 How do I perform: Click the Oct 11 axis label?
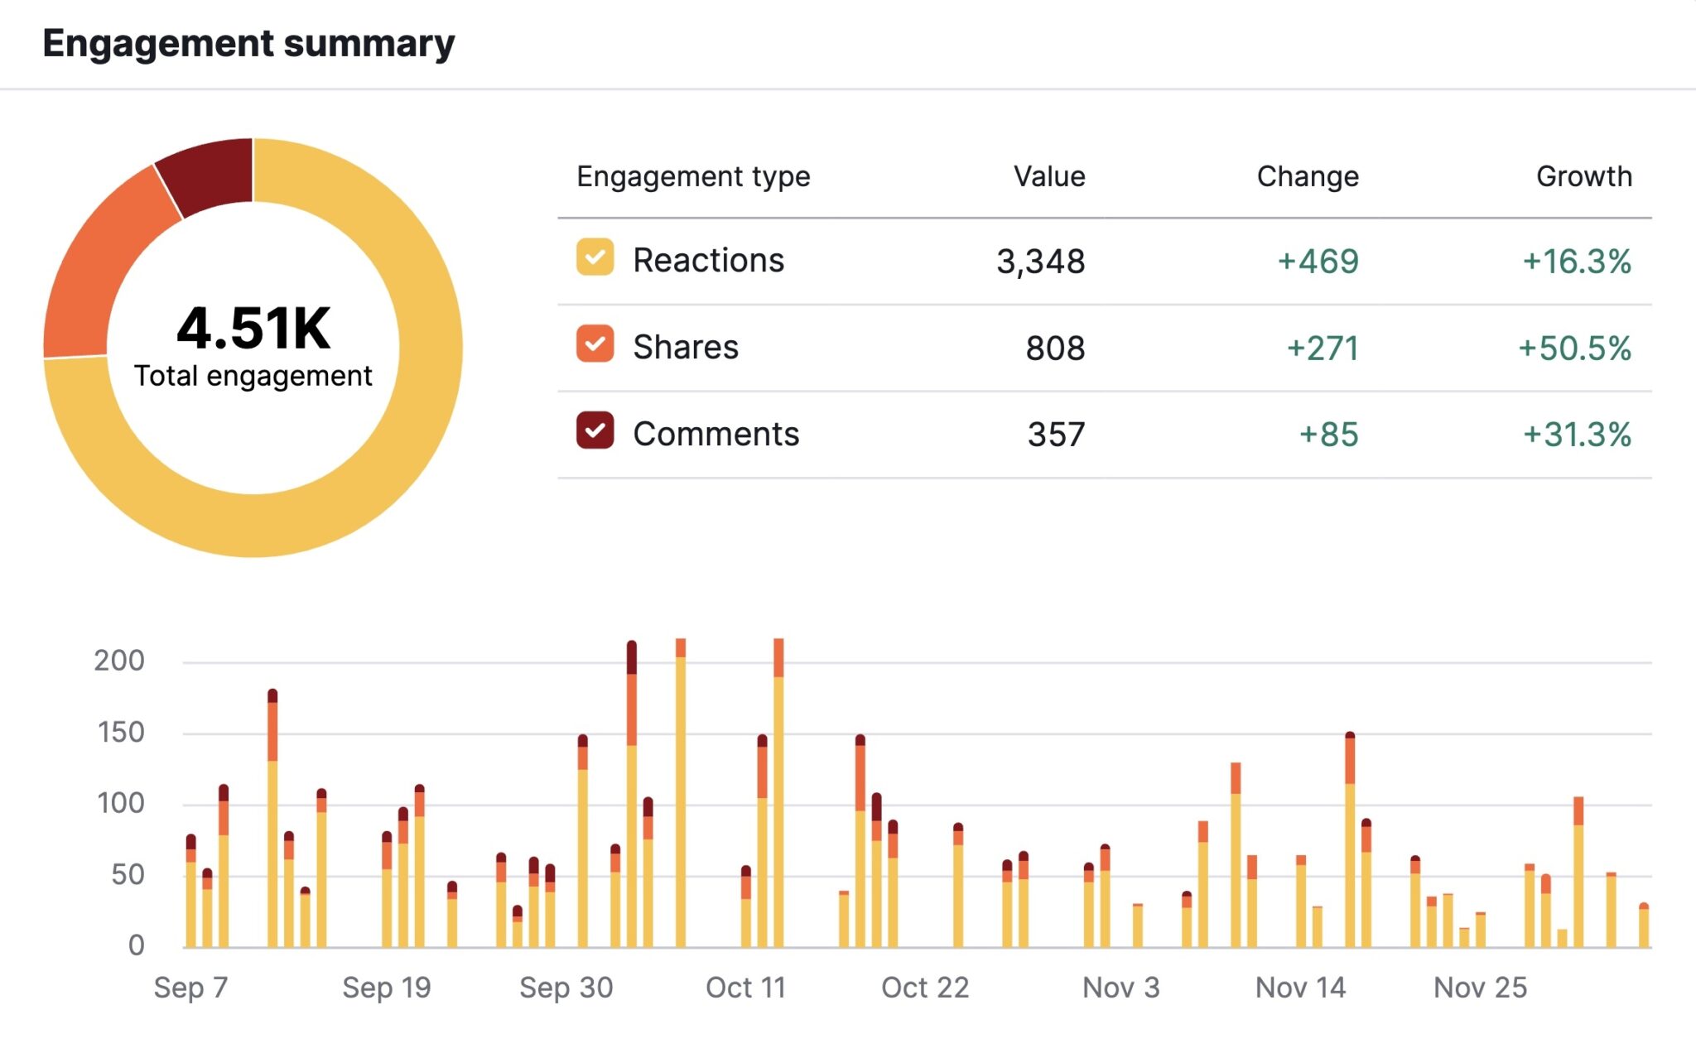(745, 988)
